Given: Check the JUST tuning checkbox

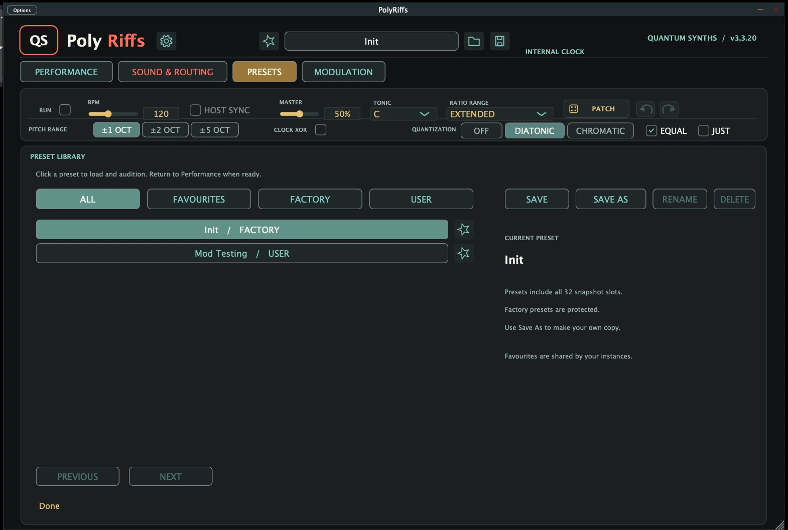Looking at the screenshot, I should [704, 131].
